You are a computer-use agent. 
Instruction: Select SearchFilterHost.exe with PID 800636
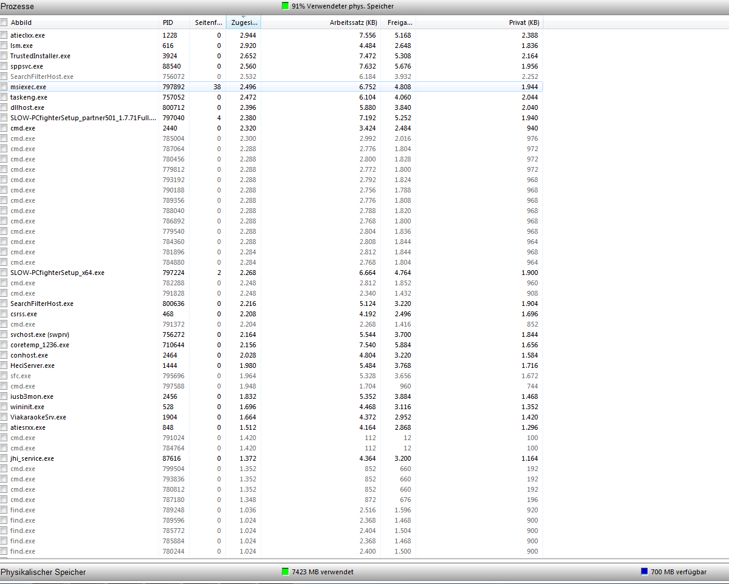click(41, 304)
